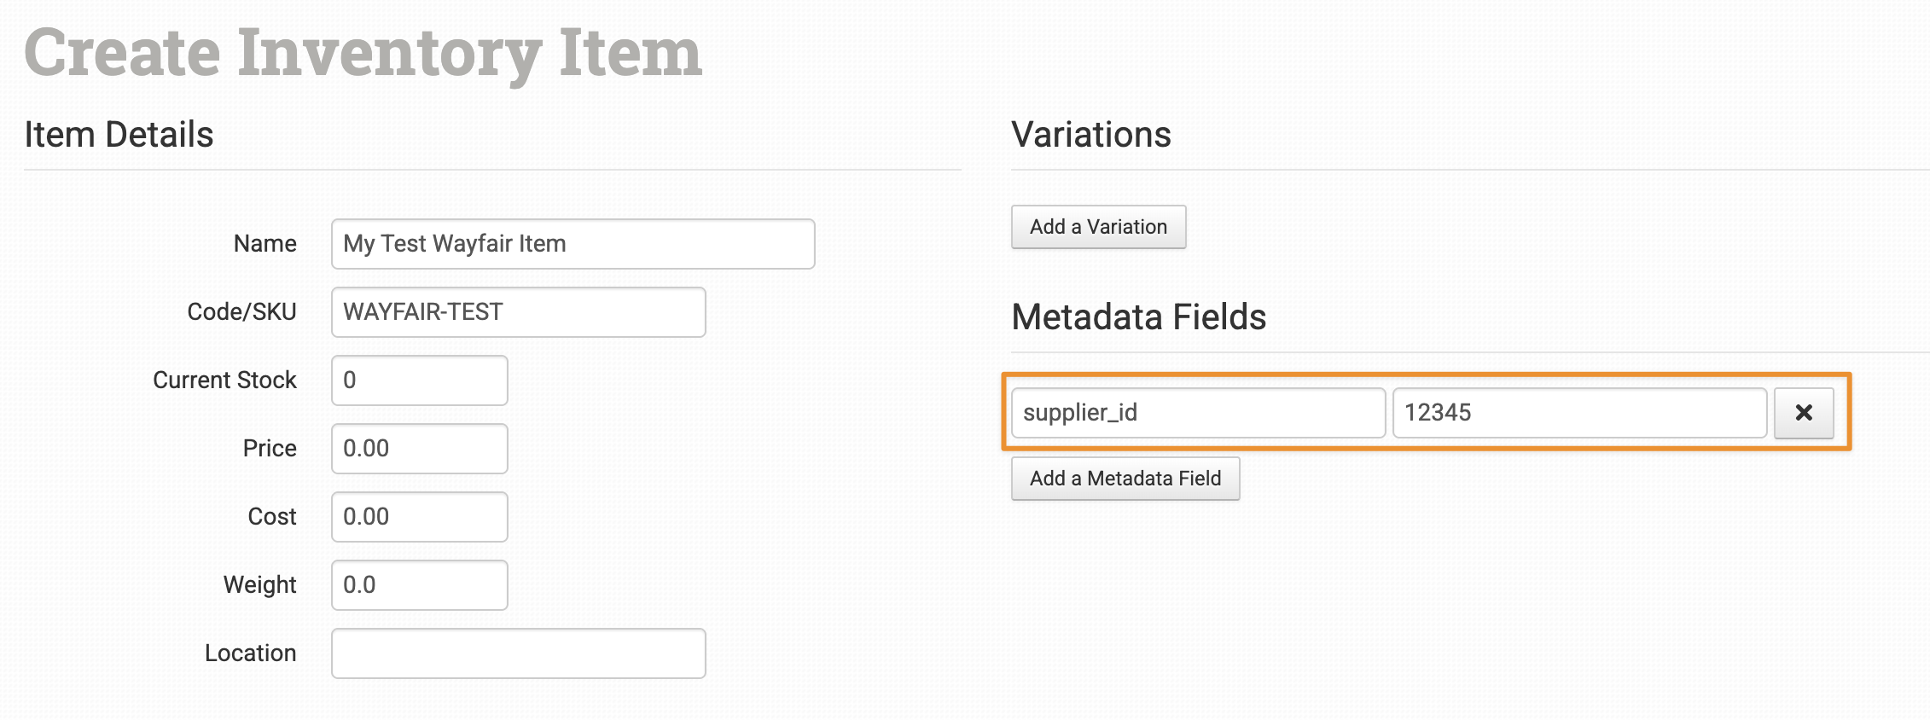The height and width of the screenshot is (720, 1930).
Task: Click the metadata value field containing 12345
Action: coord(1578,414)
